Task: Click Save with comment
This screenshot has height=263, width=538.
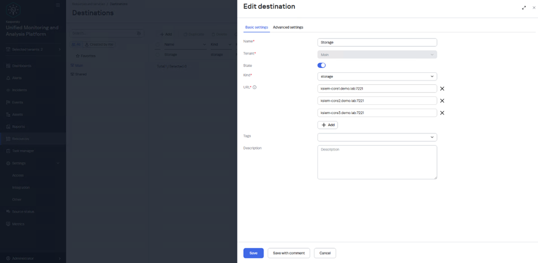Action: [288, 253]
